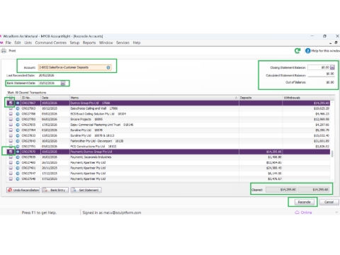Image resolution: width=340 pixels, height=255 pixels.
Task: Click the Bank Statement Date field
Action: 49,83
